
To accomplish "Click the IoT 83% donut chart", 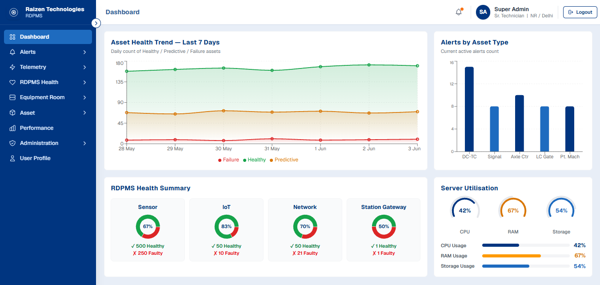I will (226, 227).
